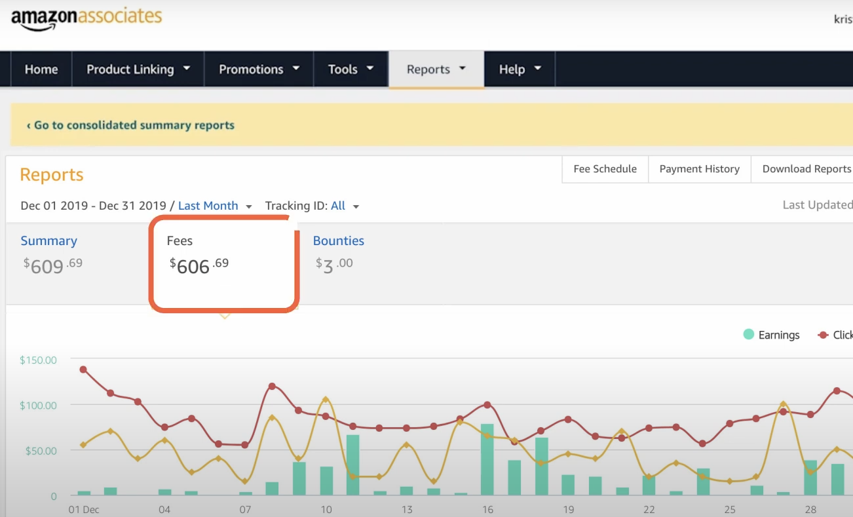The width and height of the screenshot is (853, 517).
Task: Click the $100.00 axis label
Action: 38,405
